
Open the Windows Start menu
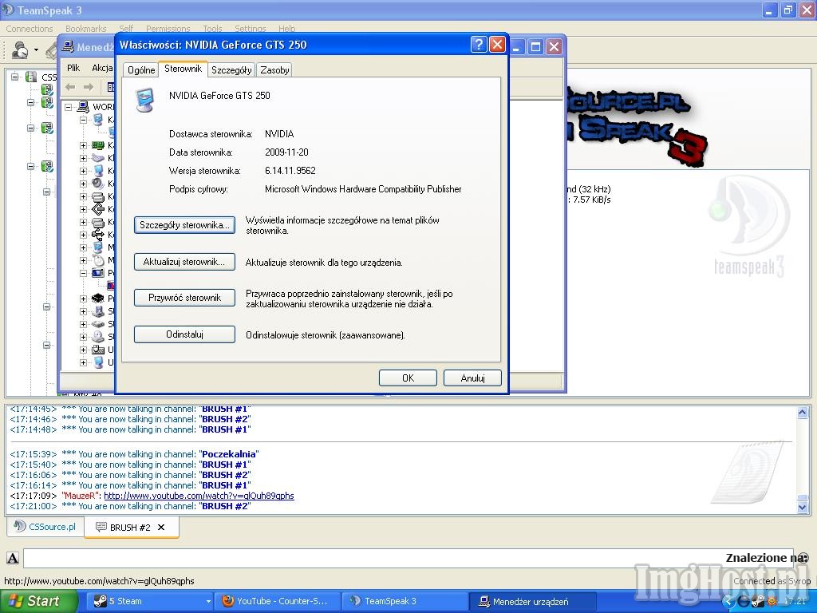39,601
